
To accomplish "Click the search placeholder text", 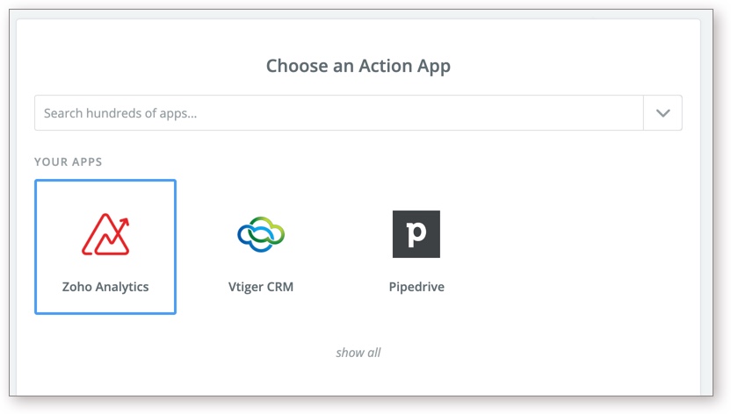I will point(120,113).
